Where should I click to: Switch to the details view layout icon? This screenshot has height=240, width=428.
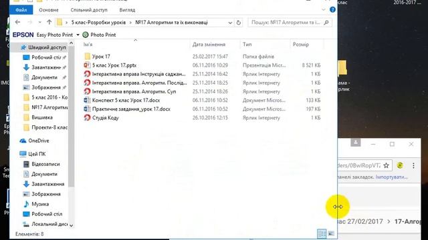(322, 233)
